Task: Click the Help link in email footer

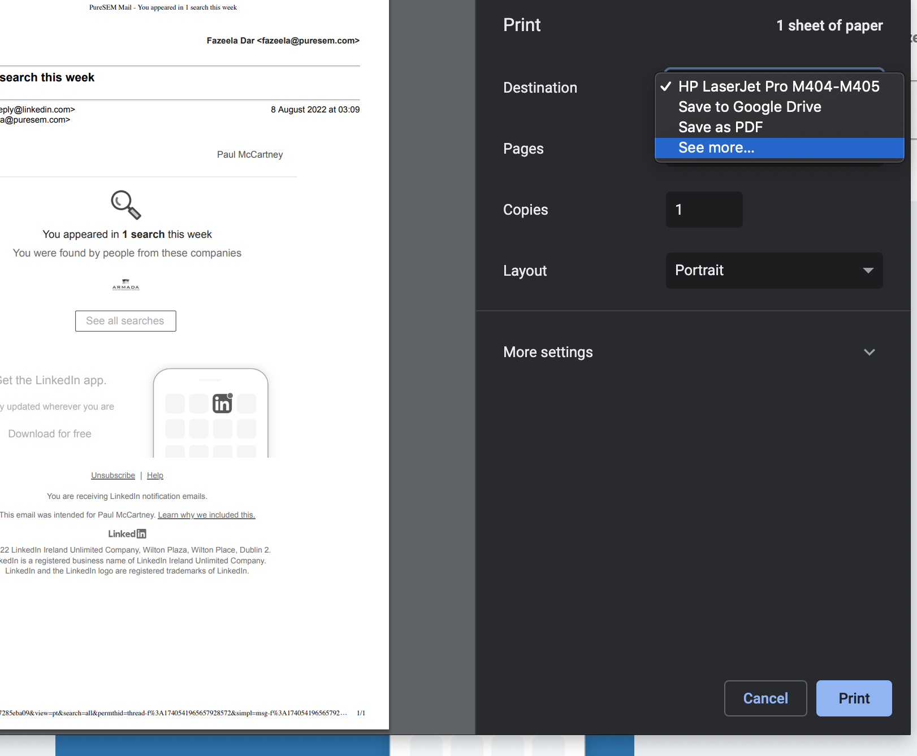Action: tap(155, 476)
